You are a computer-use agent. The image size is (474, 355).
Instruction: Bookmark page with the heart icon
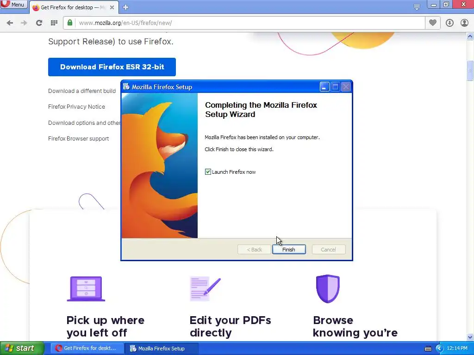[433, 23]
